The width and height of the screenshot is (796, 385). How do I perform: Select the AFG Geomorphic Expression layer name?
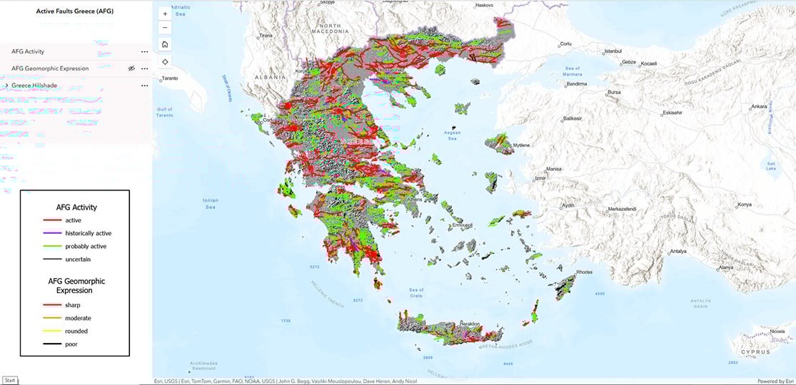click(x=50, y=68)
